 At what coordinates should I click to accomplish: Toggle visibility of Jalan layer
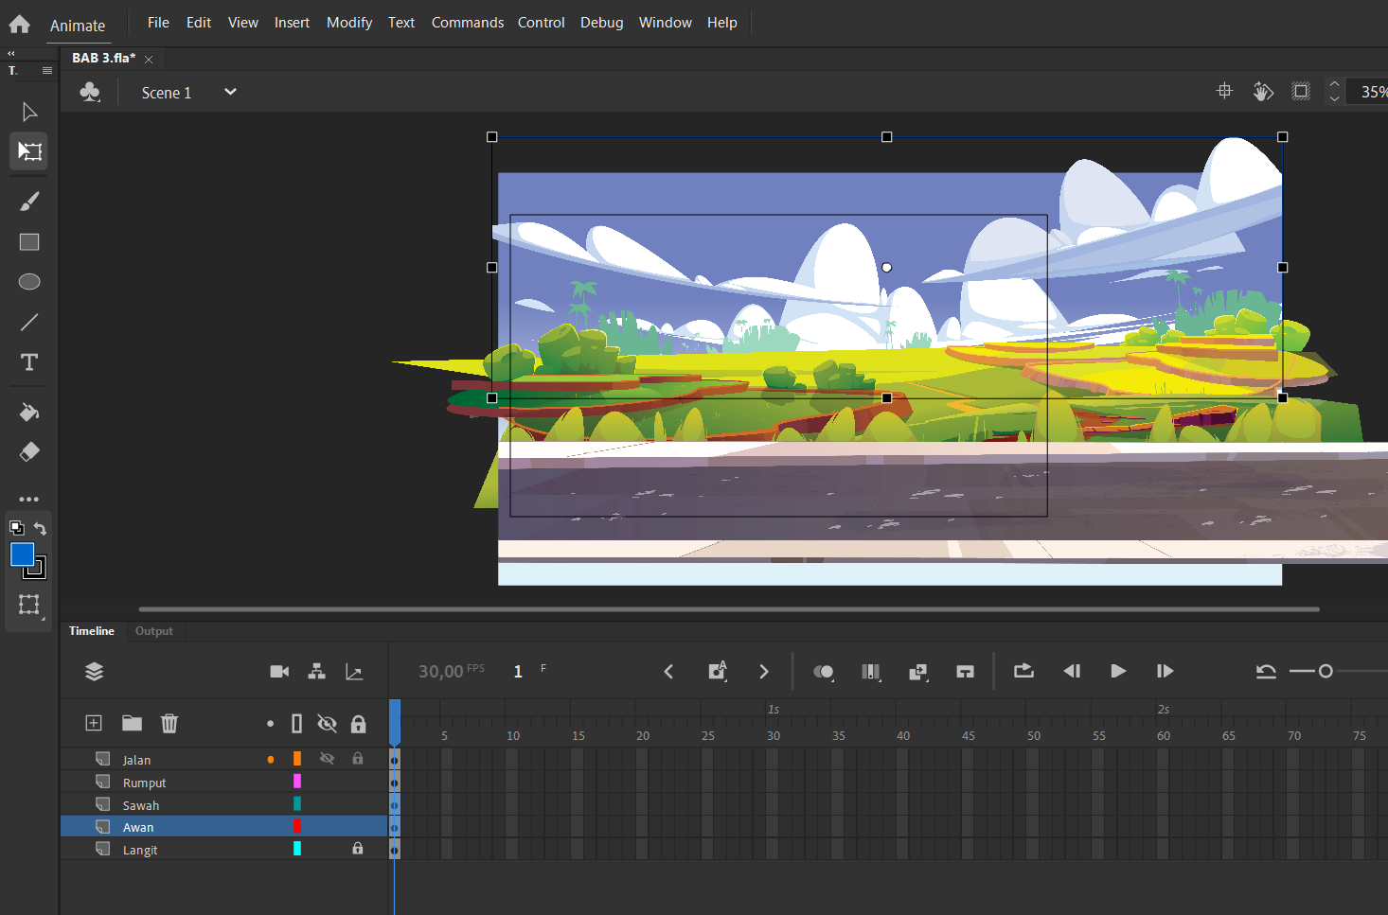[x=327, y=759]
